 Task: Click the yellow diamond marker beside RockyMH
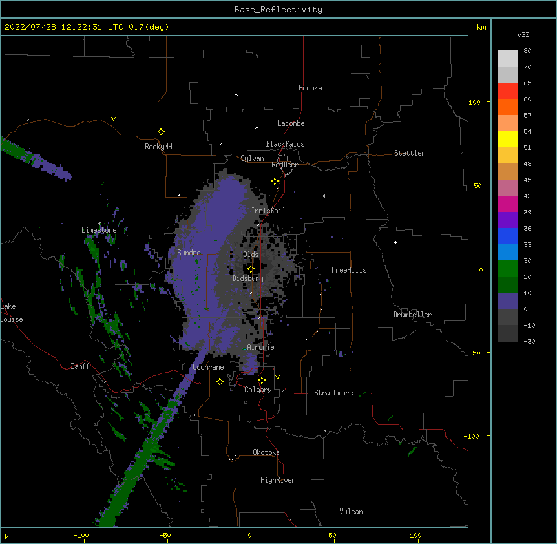click(x=162, y=132)
